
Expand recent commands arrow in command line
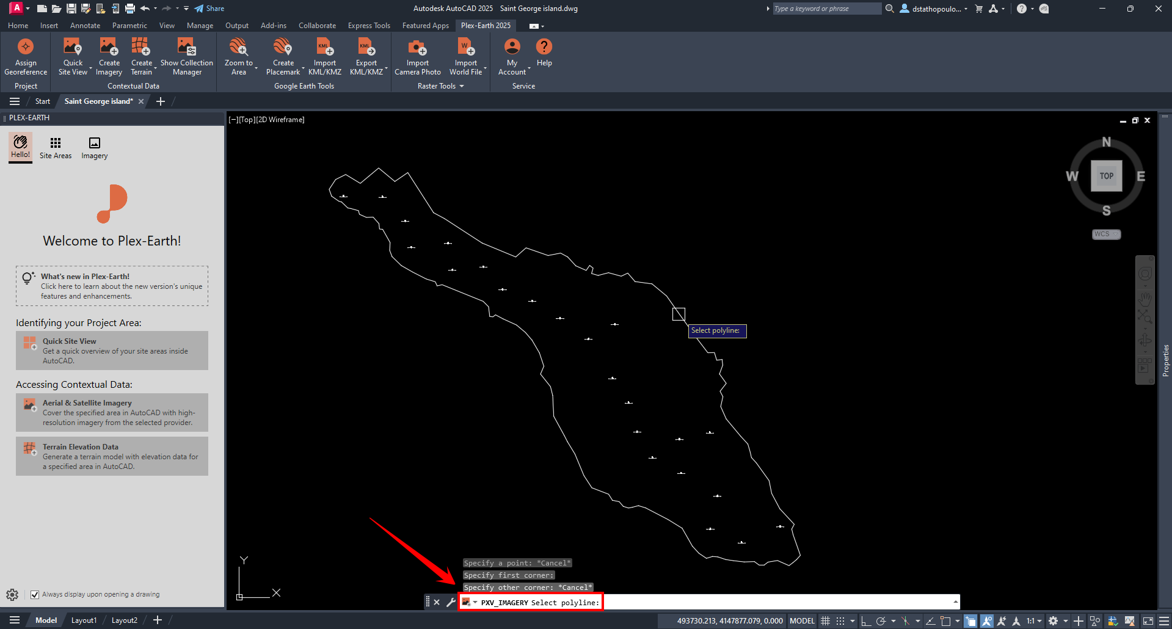click(x=956, y=602)
